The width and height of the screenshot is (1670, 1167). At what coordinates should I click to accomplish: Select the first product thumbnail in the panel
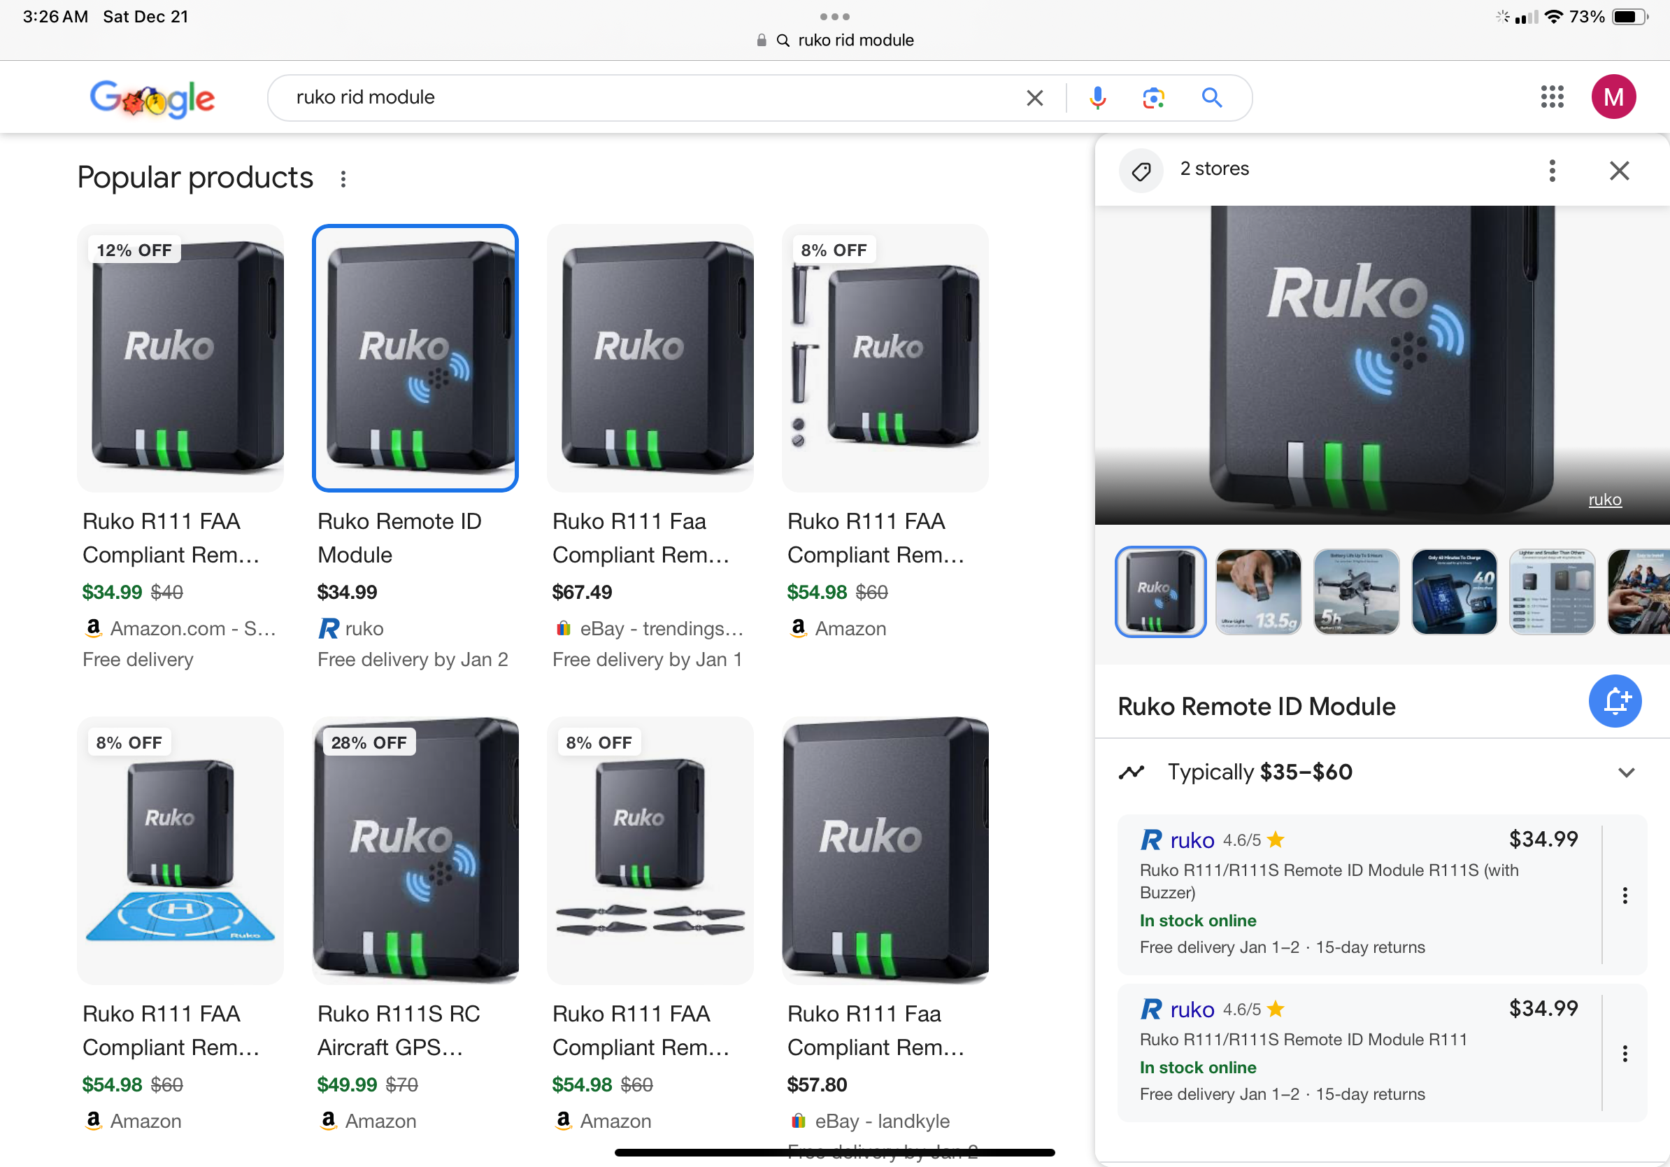tap(1160, 591)
